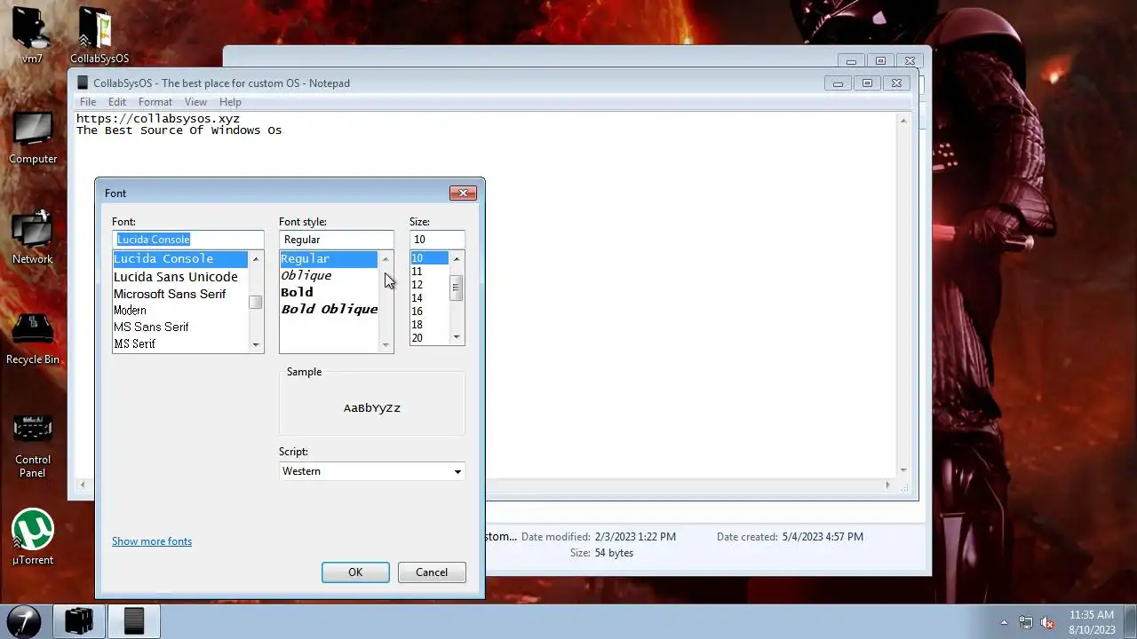Select MS Serif font in list
This screenshot has height=639, width=1137.
[180, 343]
